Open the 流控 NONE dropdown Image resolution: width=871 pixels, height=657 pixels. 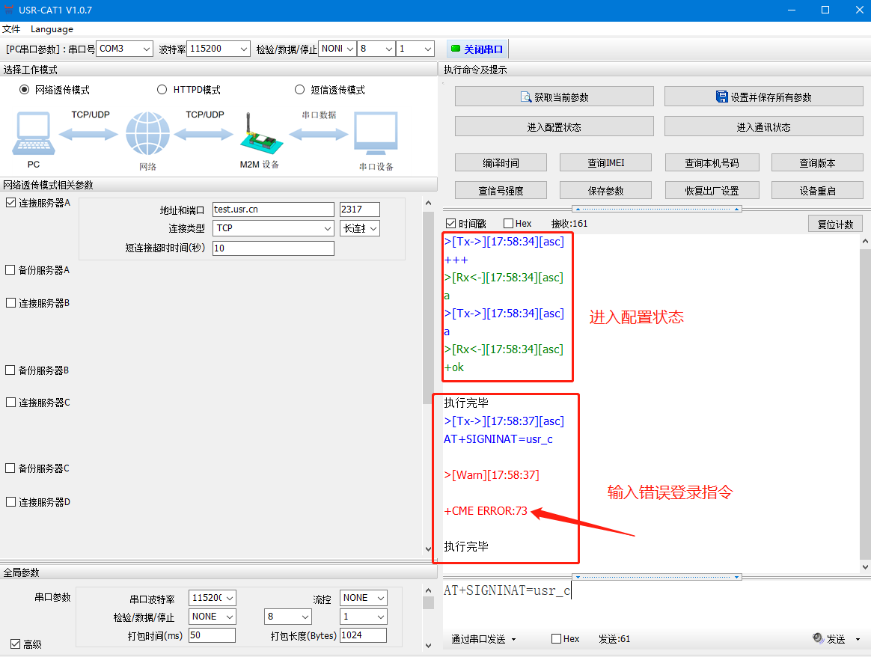click(363, 598)
